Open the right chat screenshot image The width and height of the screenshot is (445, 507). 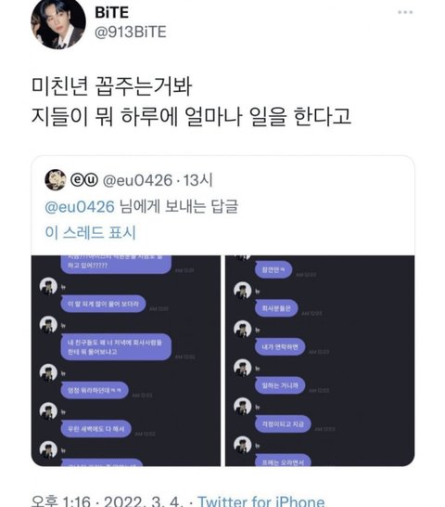(320, 360)
